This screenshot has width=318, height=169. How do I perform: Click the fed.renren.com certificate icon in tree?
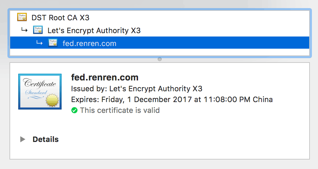point(53,43)
